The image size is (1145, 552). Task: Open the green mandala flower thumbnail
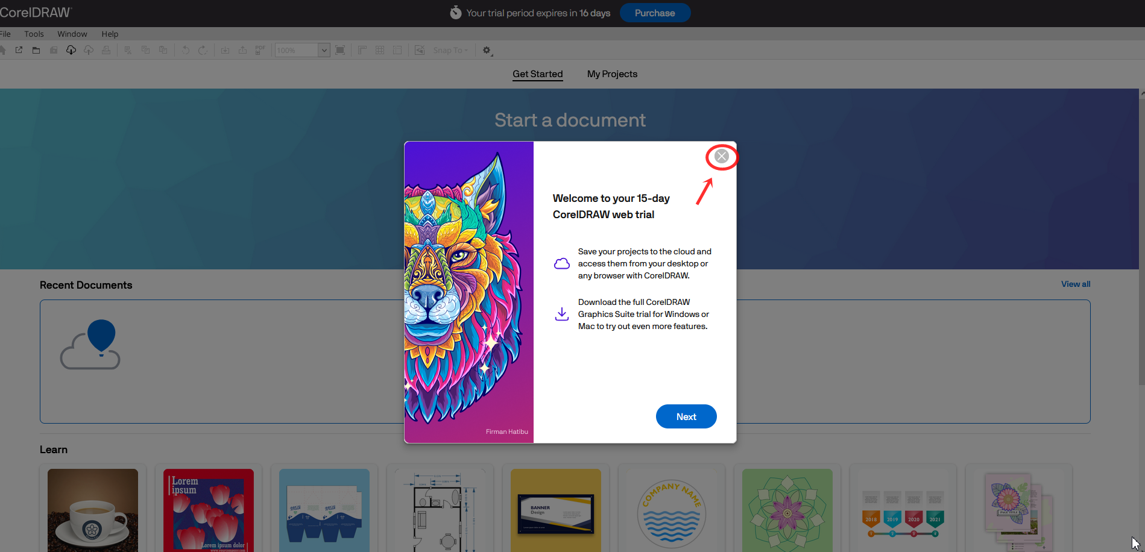tap(787, 510)
